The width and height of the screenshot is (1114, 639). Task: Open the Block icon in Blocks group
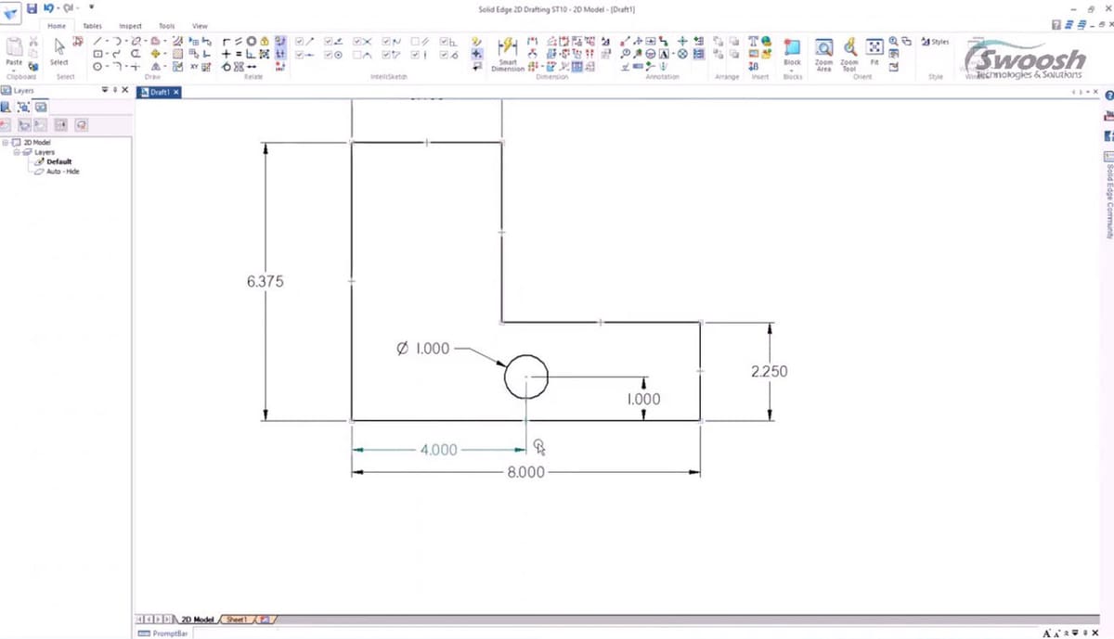[793, 46]
